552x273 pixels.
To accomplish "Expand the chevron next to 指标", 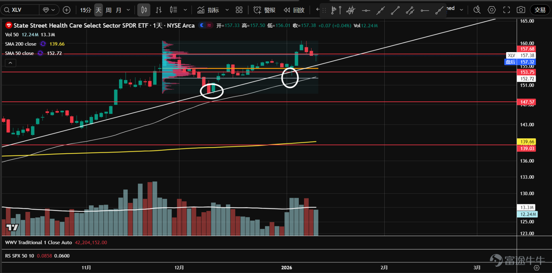I will [x=227, y=10].
